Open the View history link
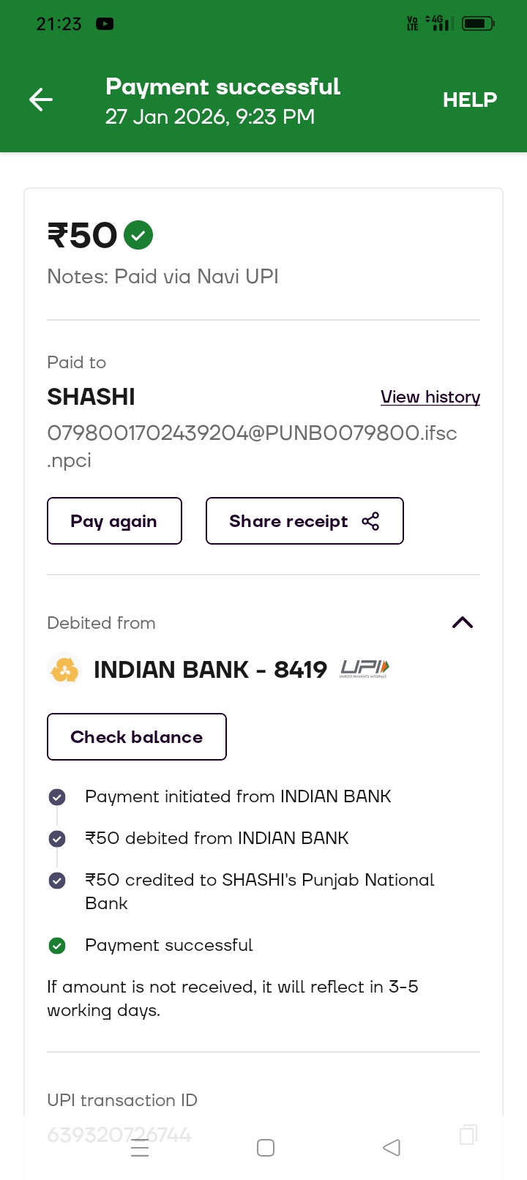This screenshot has width=527, height=1180. 430,397
